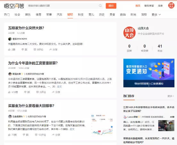Click the search magnifier icon
Screen dimensions: 177x145
pyautogui.click(x=100, y=6)
